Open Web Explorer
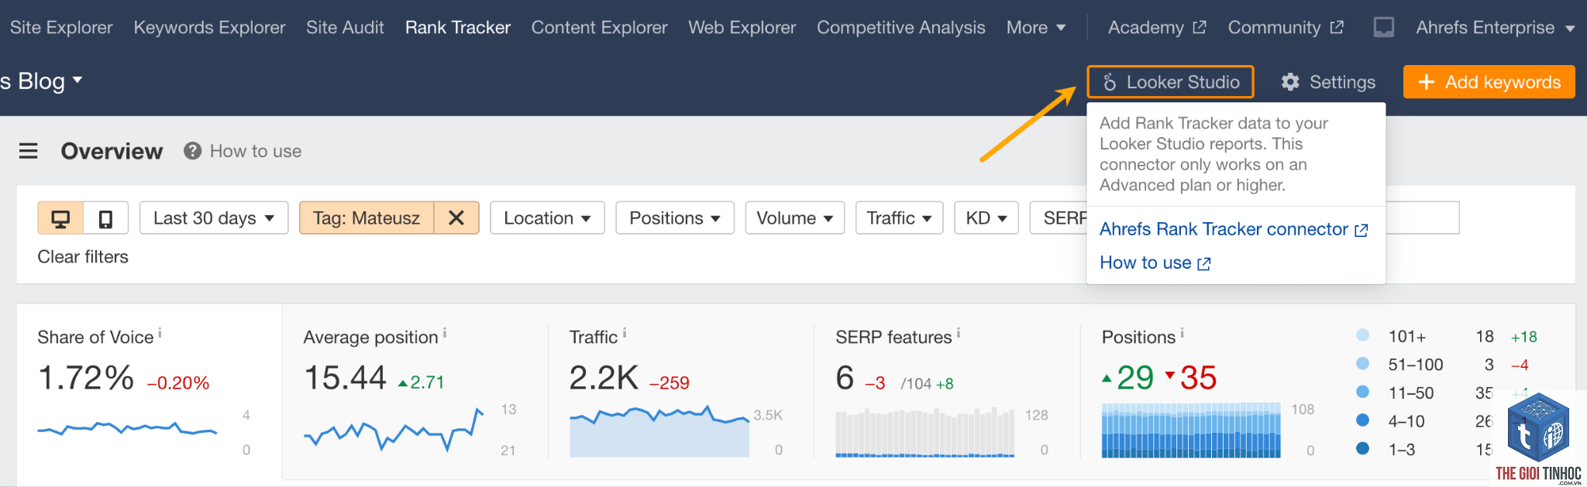The width and height of the screenshot is (1587, 487). pyautogui.click(x=742, y=27)
